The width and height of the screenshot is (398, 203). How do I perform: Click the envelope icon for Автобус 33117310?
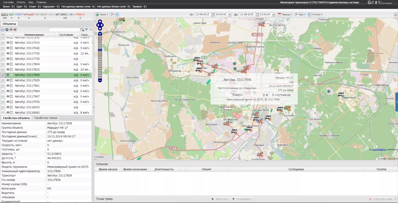(11, 43)
